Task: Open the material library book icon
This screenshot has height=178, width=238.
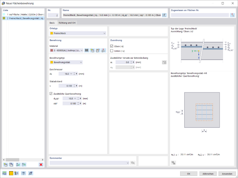Action: (87, 50)
